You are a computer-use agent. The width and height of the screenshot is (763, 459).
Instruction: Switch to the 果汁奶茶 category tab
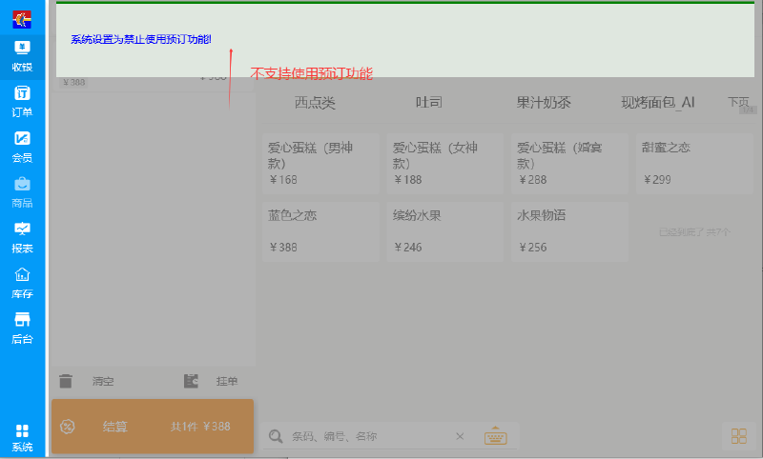tap(544, 103)
